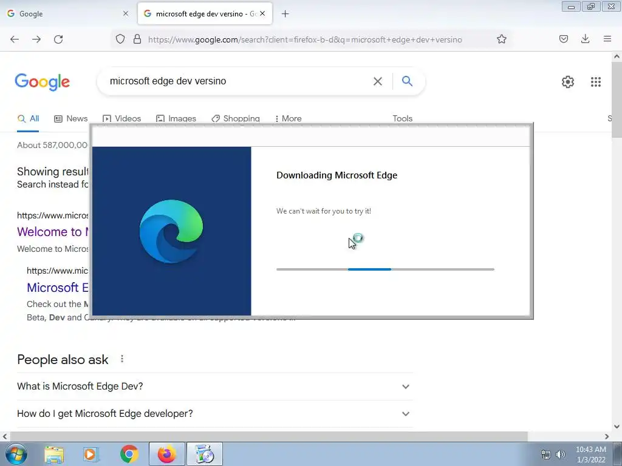
Task: Select the All results tab
Action: pos(28,118)
